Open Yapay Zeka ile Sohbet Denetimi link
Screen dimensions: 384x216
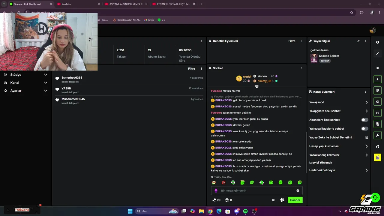(x=338, y=137)
